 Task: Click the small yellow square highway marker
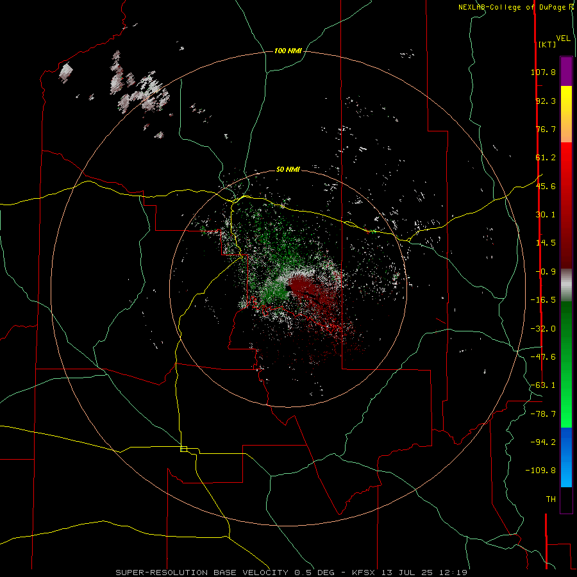pos(183,449)
